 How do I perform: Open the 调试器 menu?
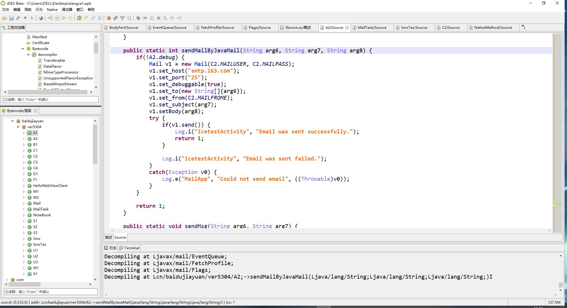[x=67, y=10]
